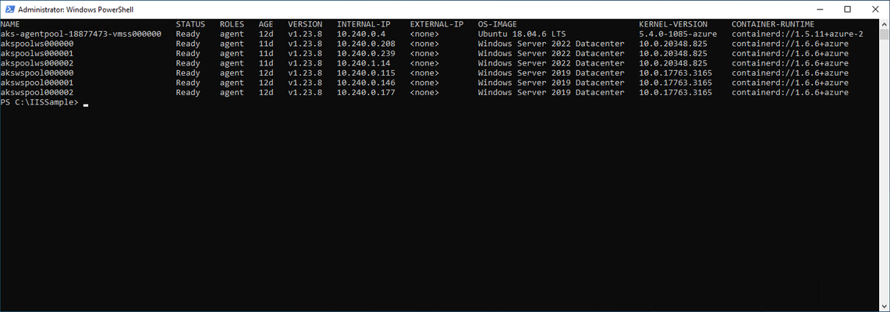Image resolution: width=890 pixels, height=312 pixels.
Task: Click node name akswspool000001
Action: point(37,83)
